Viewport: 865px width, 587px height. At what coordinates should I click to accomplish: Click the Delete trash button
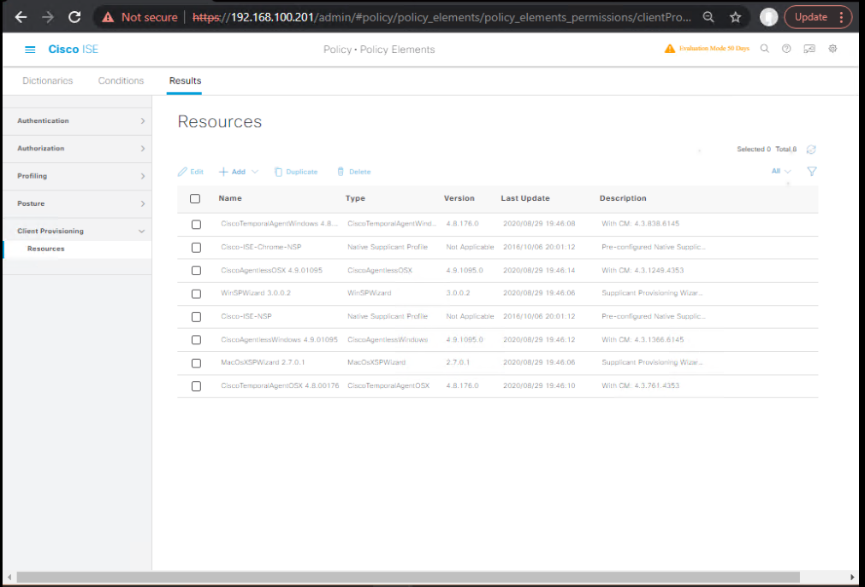click(354, 172)
